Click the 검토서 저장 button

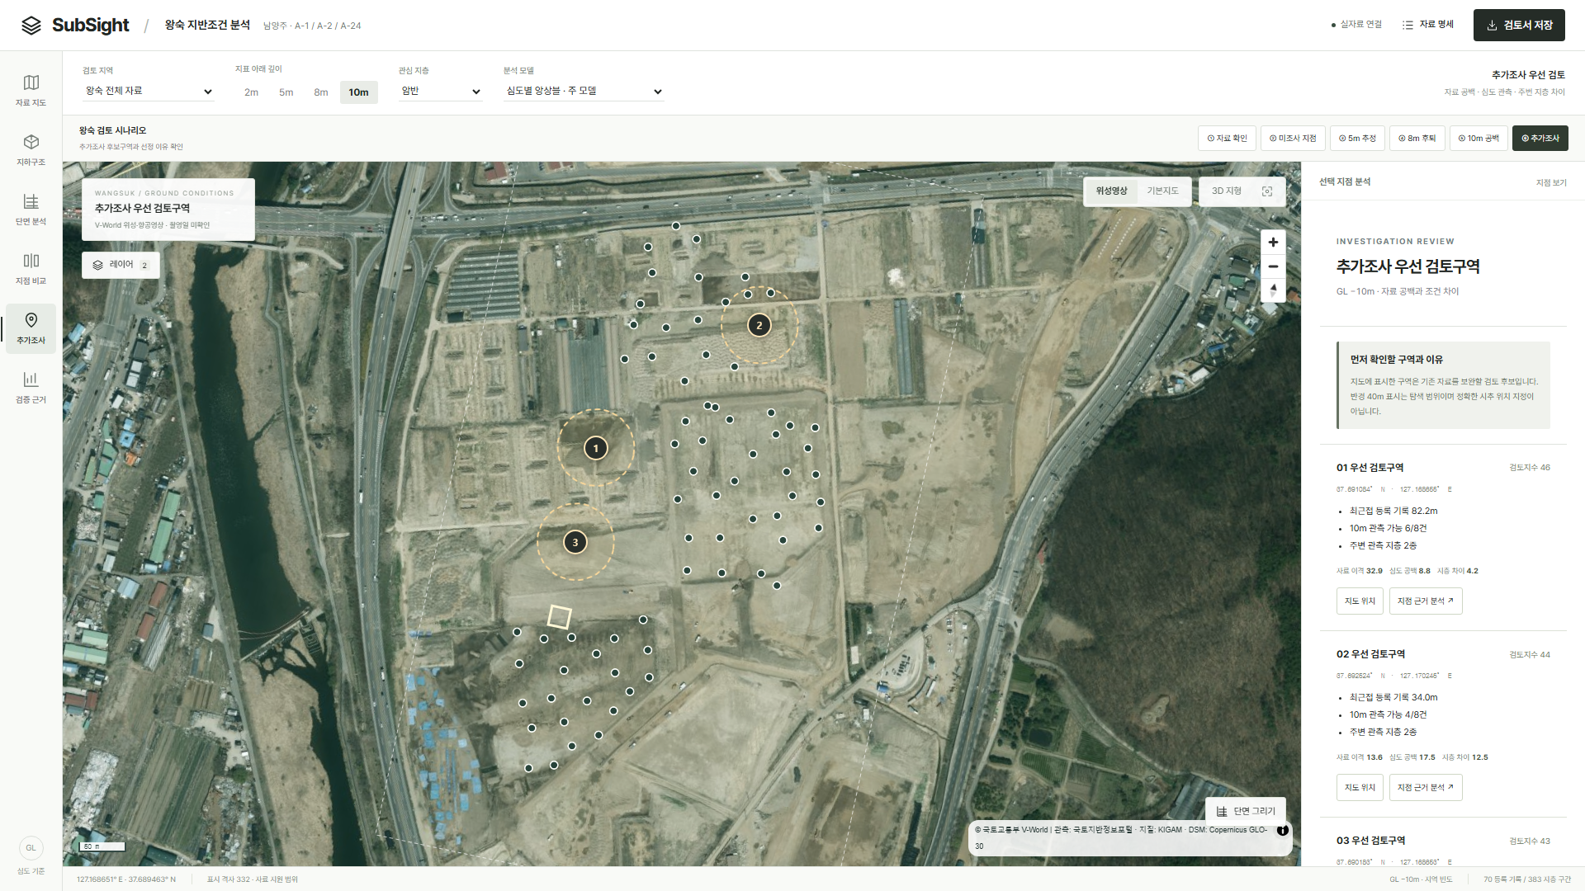[1519, 26]
